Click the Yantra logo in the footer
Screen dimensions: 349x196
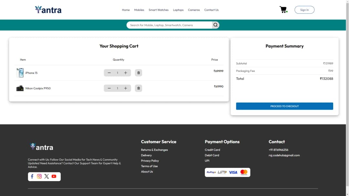[x=42, y=147]
